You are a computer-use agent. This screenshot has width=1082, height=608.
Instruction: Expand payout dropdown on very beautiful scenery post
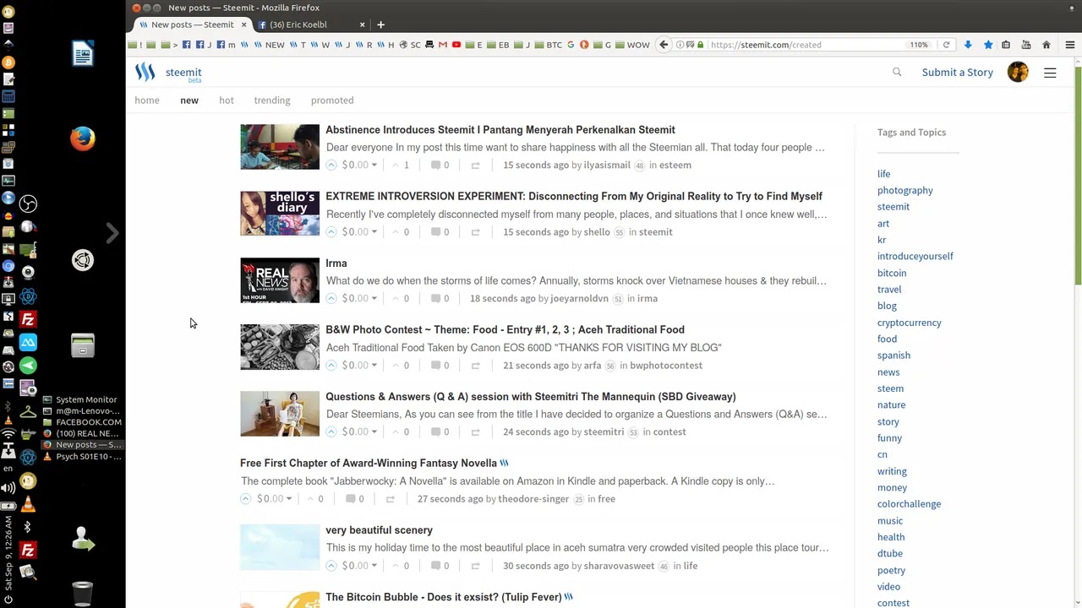(x=374, y=566)
